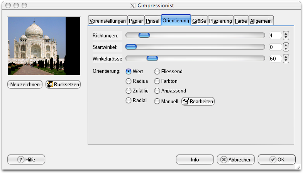Click the Richtungen slider handle

(x=144, y=35)
